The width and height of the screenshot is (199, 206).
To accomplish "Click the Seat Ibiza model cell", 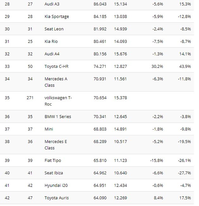I will (54, 173).
